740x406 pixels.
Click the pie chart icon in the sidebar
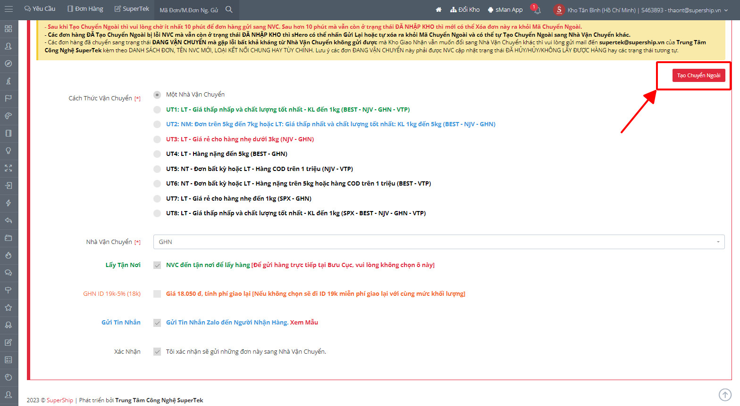[x=8, y=377]
